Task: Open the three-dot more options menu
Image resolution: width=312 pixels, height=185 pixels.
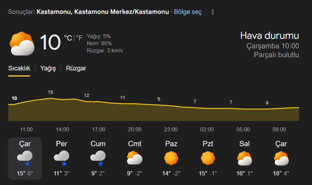Action: (x=213, y=12)
